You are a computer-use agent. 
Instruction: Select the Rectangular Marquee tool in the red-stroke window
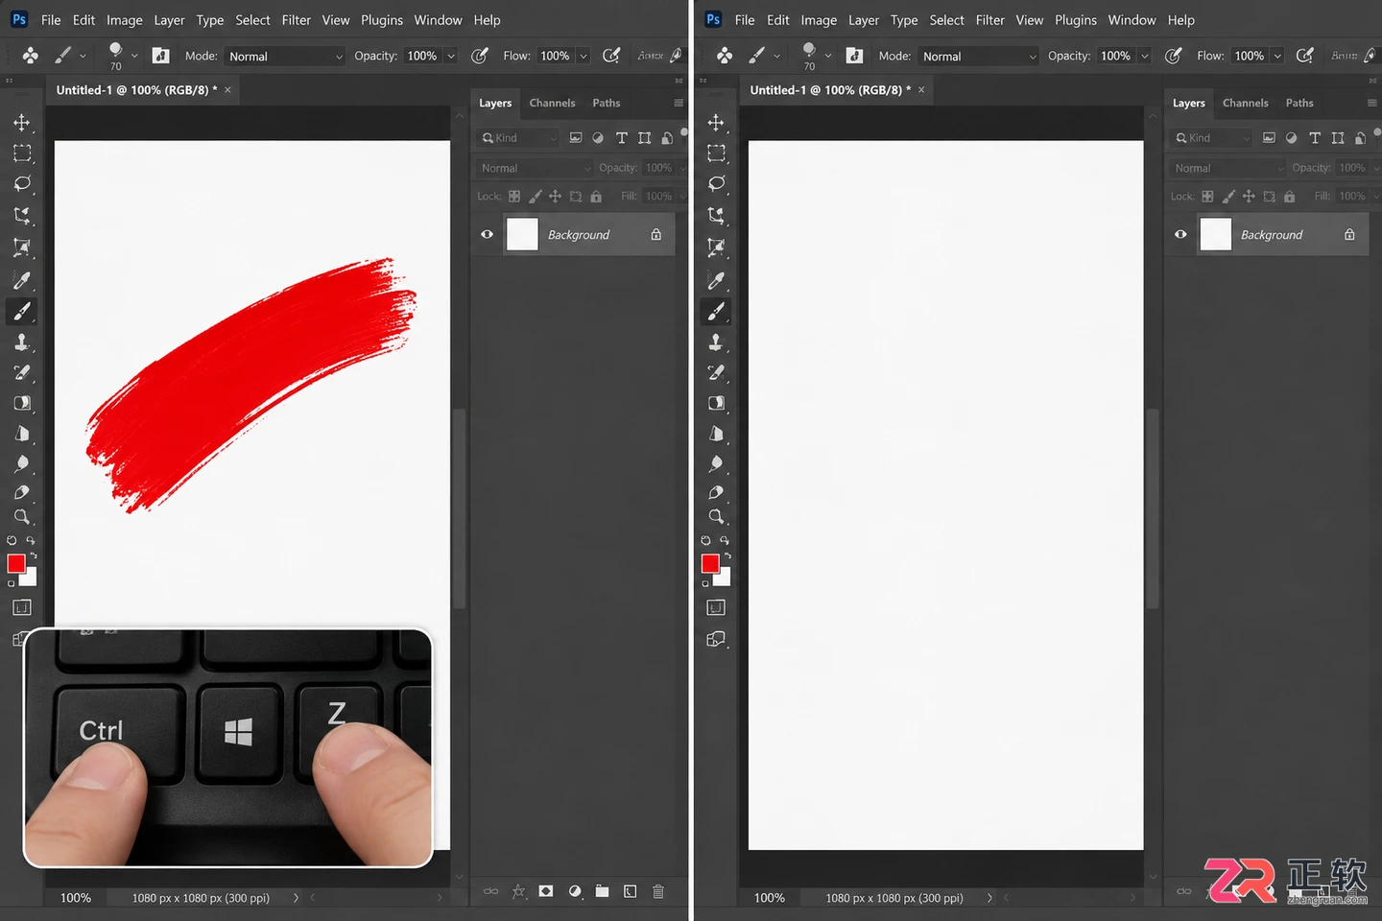click(x=21, y=153)
